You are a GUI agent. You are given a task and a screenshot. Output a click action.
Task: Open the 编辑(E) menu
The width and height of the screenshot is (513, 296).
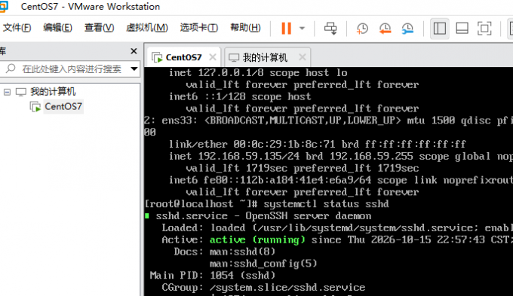[x=57, y=28]
